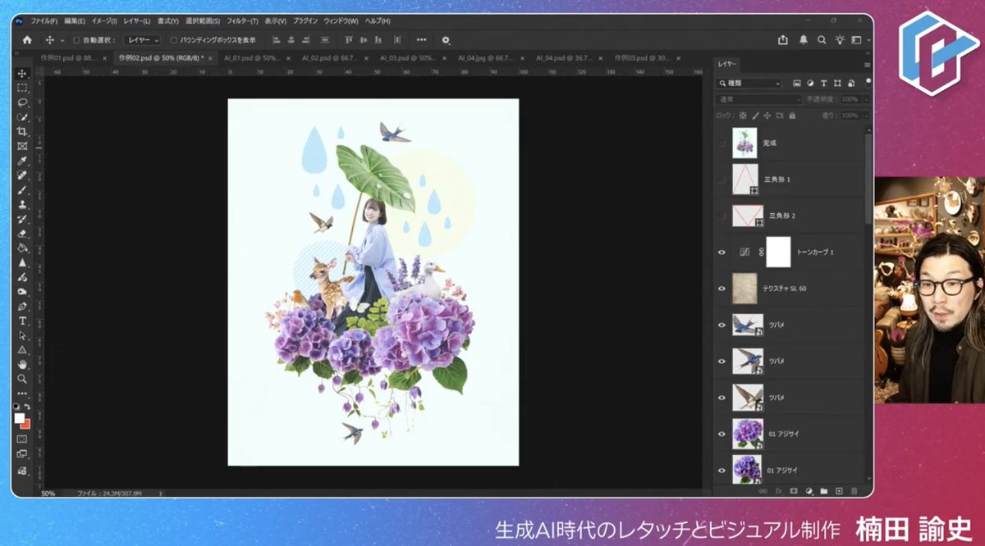Open the イメージ(I) menu

(x=103, y=20)
